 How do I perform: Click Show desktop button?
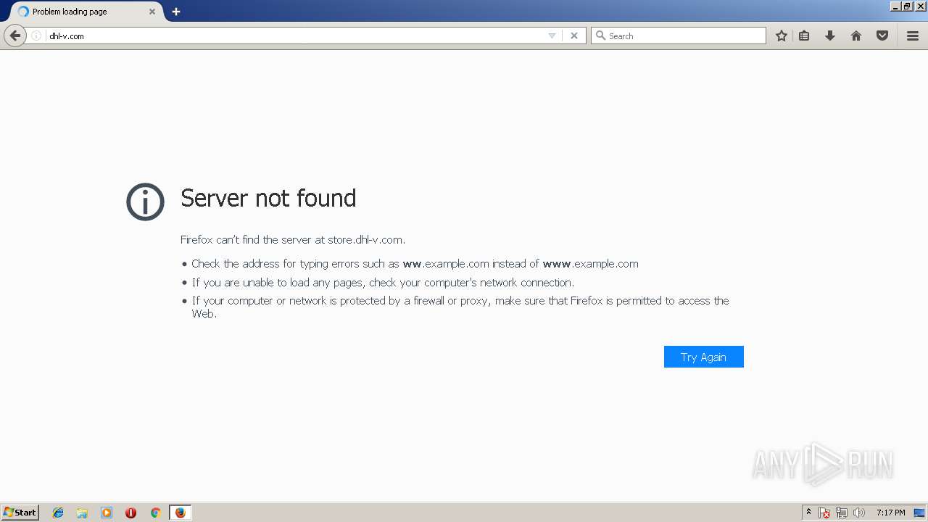(920, 513)
